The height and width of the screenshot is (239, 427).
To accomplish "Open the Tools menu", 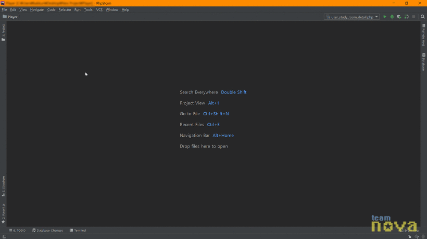I will coord(88,10).
